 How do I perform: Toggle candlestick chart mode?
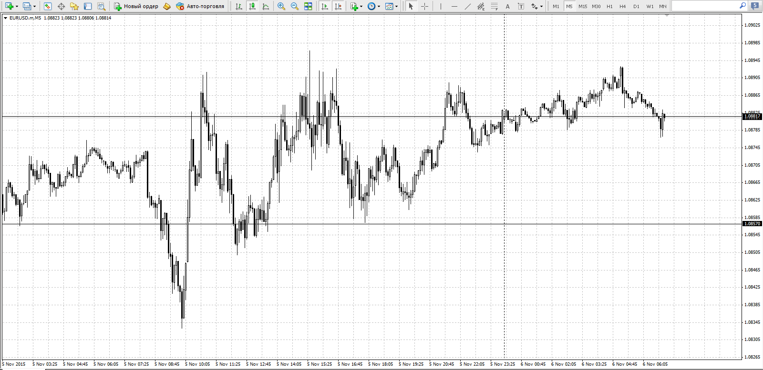(252, 6)
